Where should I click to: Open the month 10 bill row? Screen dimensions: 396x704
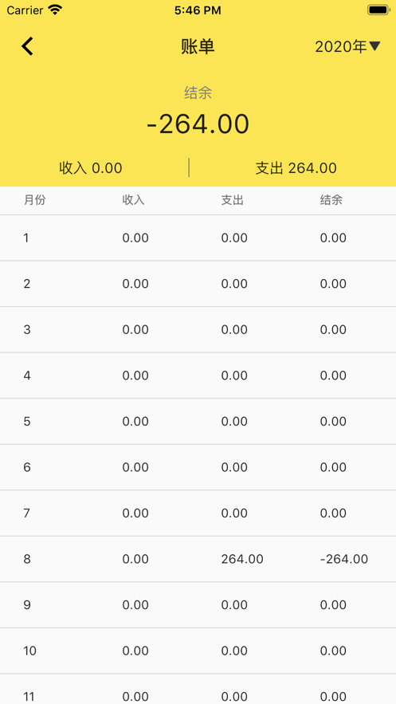[x=198, y=651]
